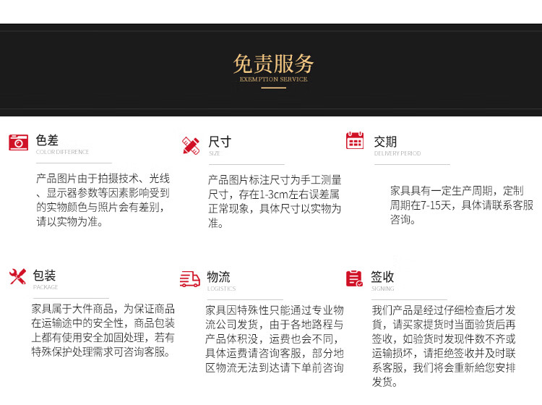Click paragraph starting 家具属于大件商品
The width and height of the screenshot is (542, 405).
pos(103,331)
